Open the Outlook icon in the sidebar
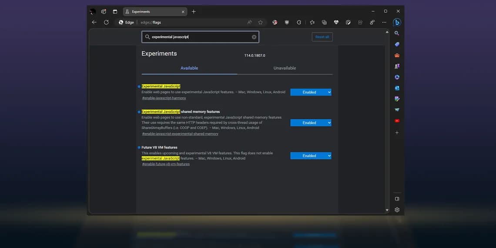The height and width of the screenshot is (248, 496). pos(397,88)
